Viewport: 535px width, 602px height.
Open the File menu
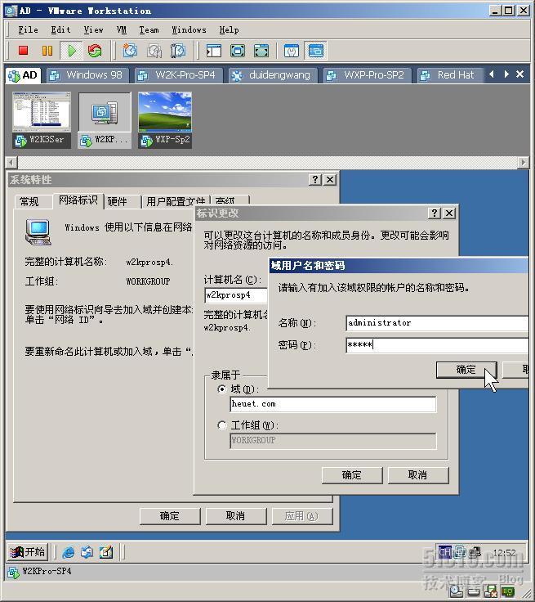click(28, 29)
